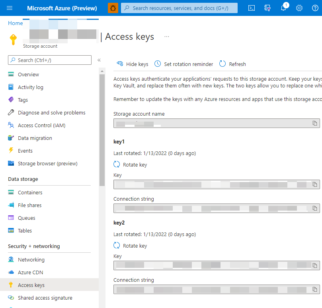Viewport: 322px width, 308px height.
Task: Open portal settings gear
Action: tap(299, 8)
